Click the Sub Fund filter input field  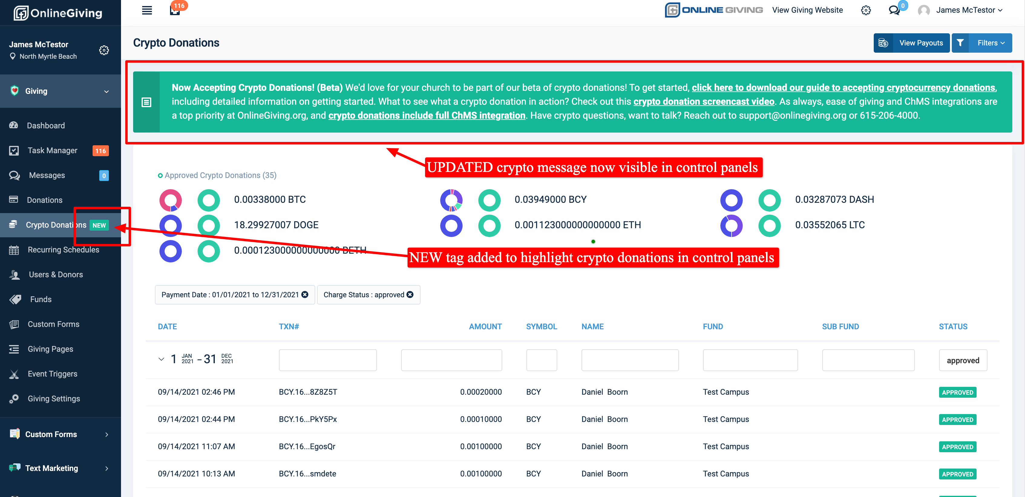point(868,360)
